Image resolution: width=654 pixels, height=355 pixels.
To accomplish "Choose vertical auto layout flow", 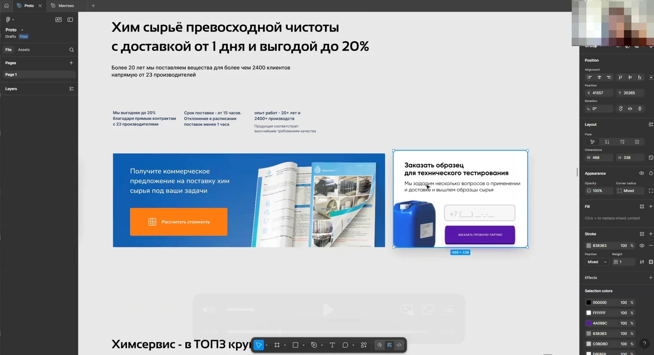I will (x=607, y=142).
